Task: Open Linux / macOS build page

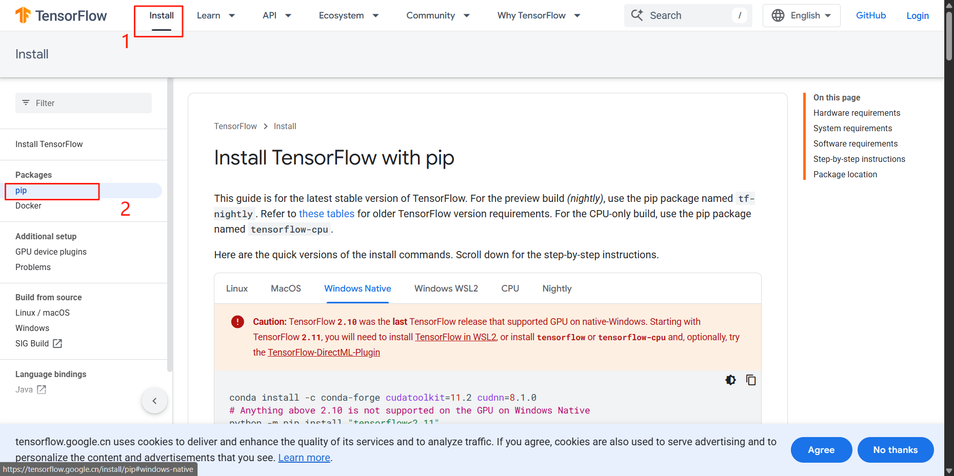Action: (x=43, y=313)
